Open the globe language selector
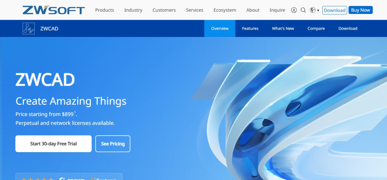 pyautogui.click(x=314, y=10)
